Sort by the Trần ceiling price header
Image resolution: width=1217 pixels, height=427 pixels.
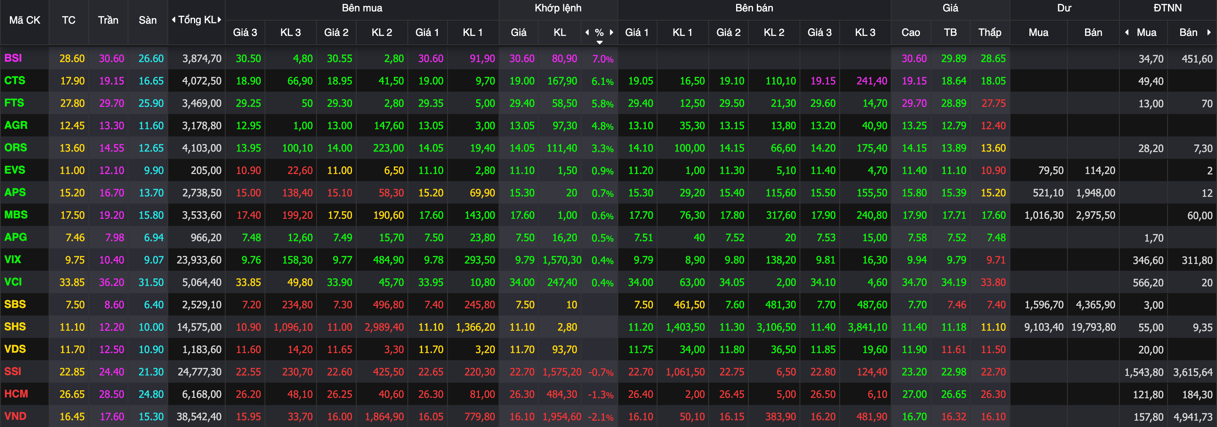(108, 20)
